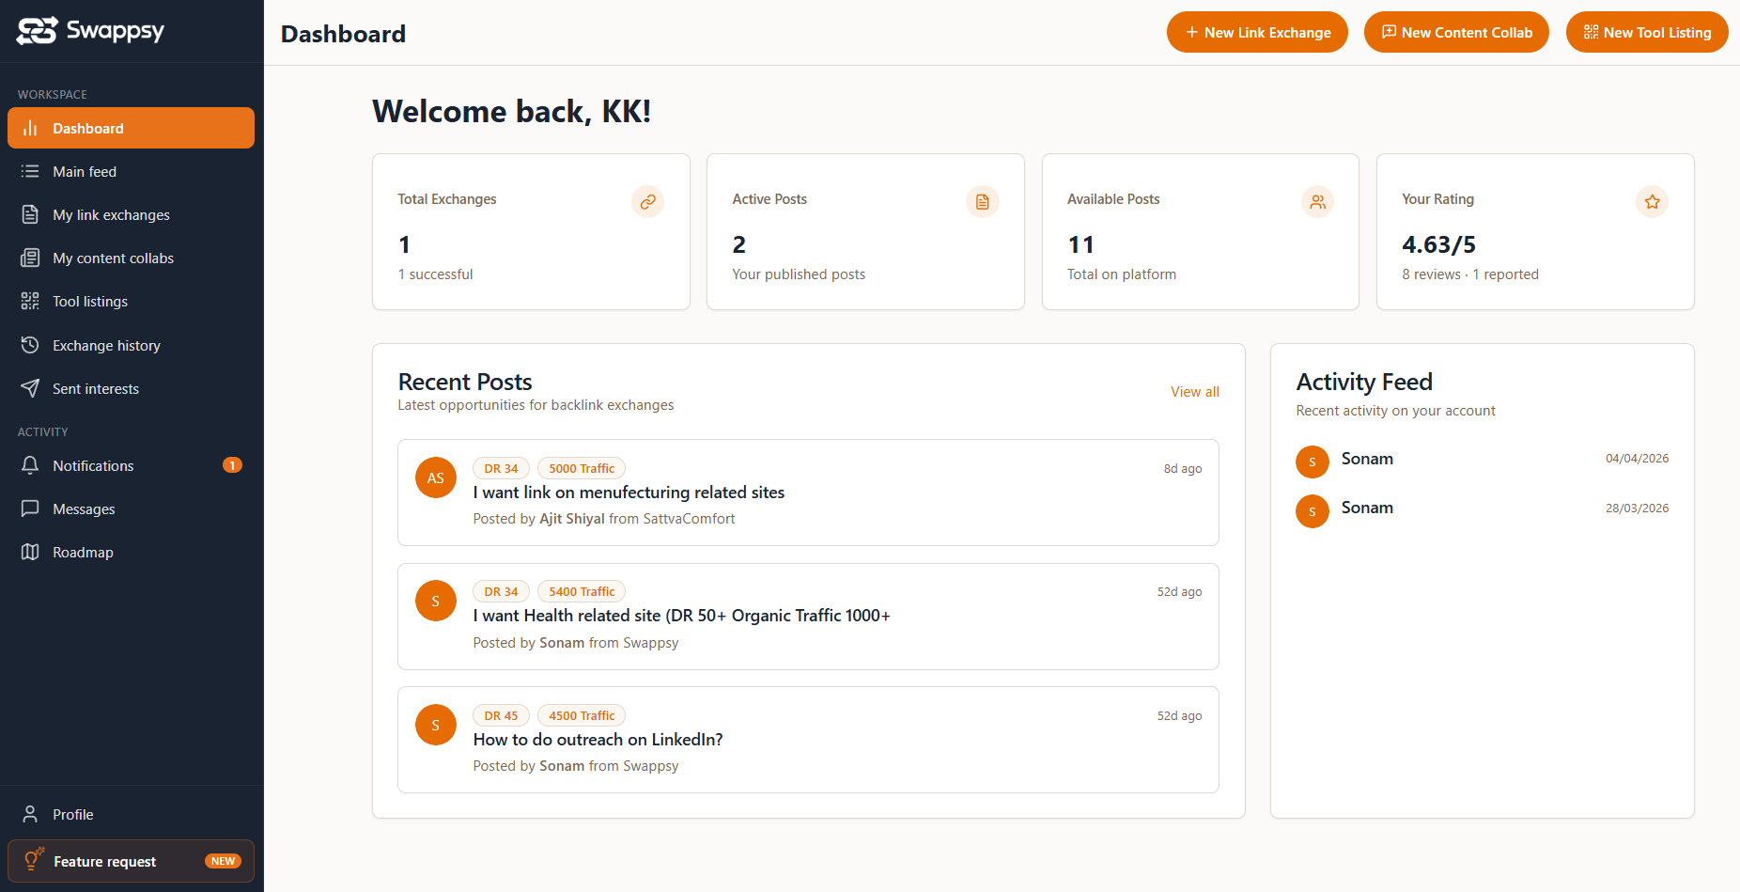This screenshot has width=1740, height=892.
Task: Open Exchange history
Action: [x=131, y=345]
